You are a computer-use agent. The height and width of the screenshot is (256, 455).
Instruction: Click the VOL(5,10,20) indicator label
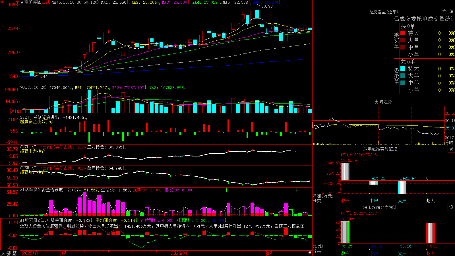pos(33,88)
